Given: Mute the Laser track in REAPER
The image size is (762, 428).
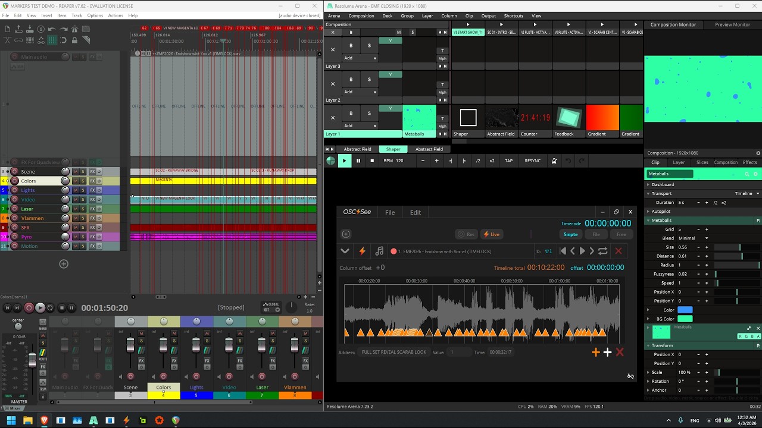Looking at the screenshot, I should pyautogui.click(x=76, y=209).
